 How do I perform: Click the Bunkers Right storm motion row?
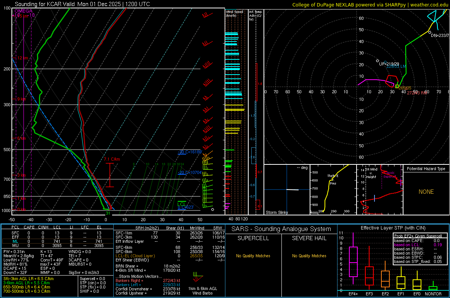(148, 280)
